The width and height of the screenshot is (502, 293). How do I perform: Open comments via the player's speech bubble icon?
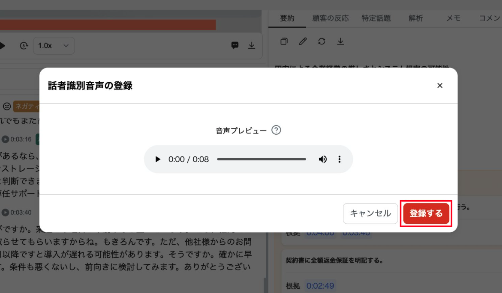(x=235, y=45)
